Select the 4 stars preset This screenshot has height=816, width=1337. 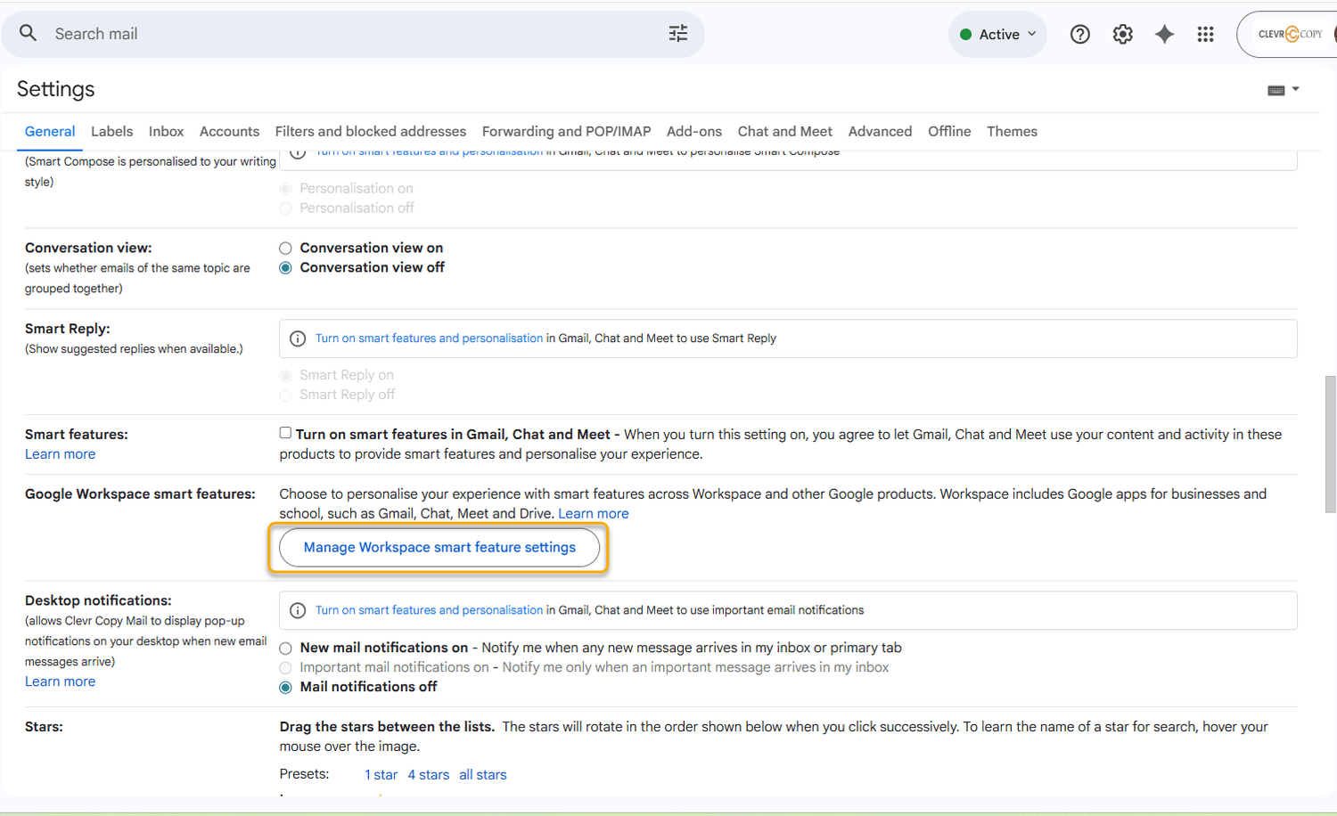click(x=428, y=775)
